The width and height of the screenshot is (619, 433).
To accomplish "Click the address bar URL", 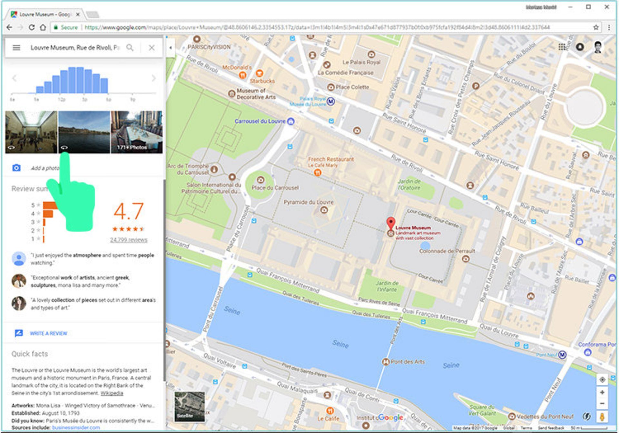I will tap(317, 27).
